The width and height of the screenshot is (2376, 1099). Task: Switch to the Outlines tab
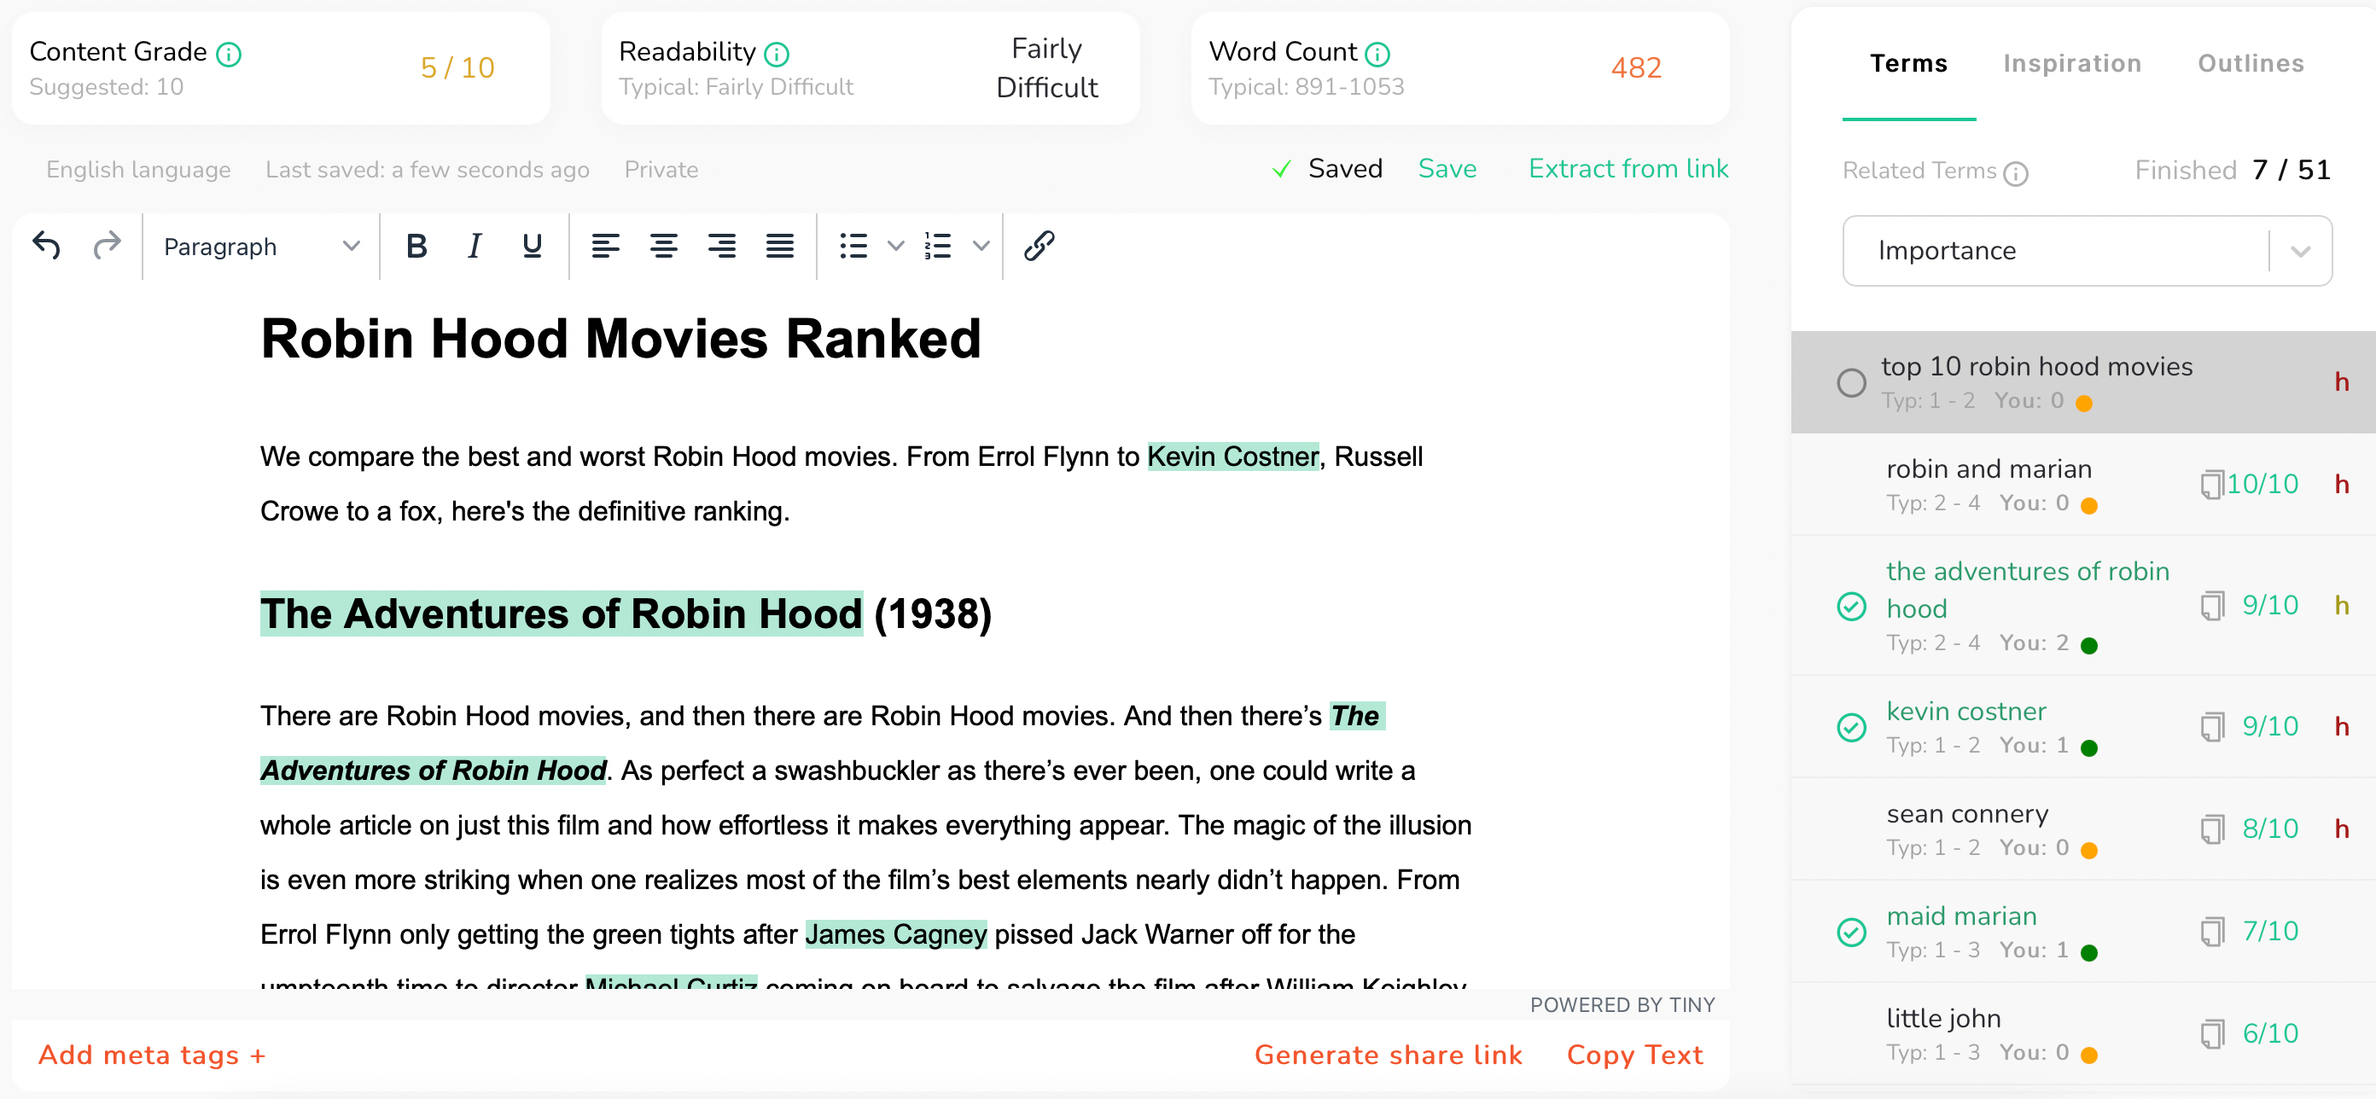[x=2250, y=64]
